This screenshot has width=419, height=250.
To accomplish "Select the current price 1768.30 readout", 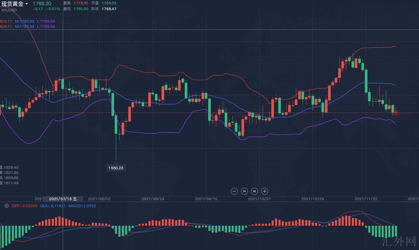I will 42,3.
